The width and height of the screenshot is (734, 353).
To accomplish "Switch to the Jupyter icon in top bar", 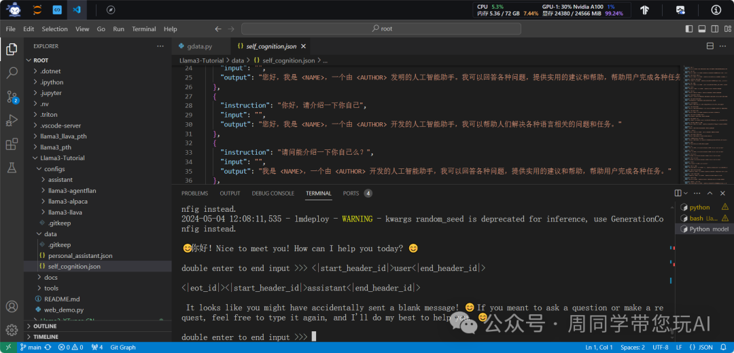I will [37, 10].
